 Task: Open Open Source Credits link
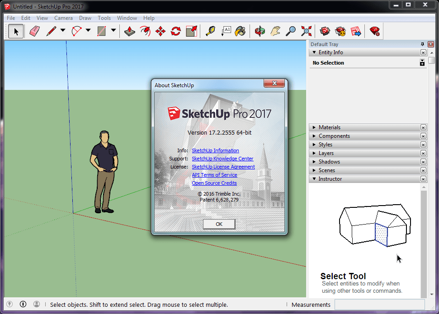click(214, 183)
